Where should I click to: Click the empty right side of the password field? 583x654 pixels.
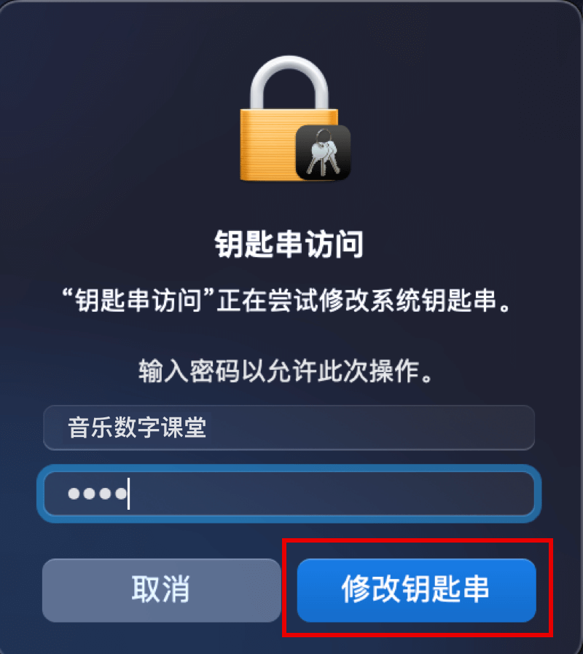(x=334, y=494)
